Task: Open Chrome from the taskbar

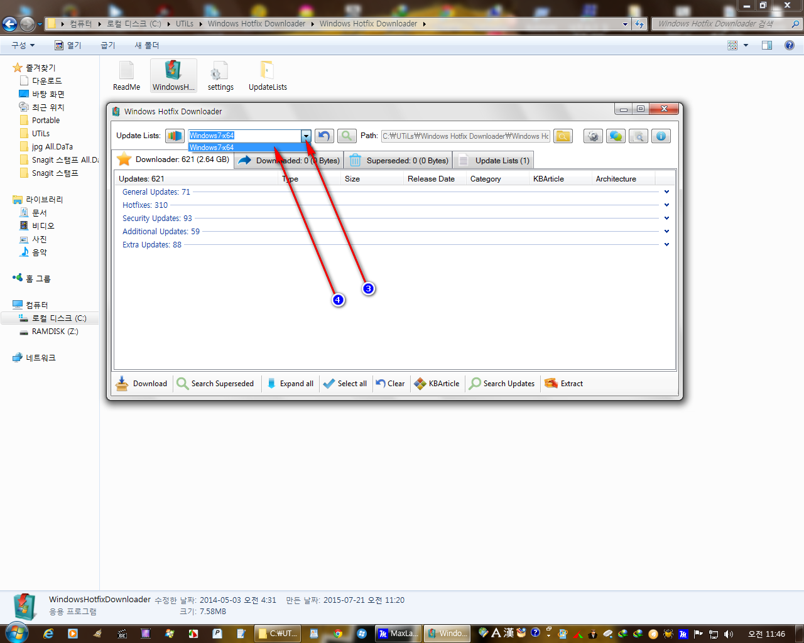Action: [x=338, y=634]
